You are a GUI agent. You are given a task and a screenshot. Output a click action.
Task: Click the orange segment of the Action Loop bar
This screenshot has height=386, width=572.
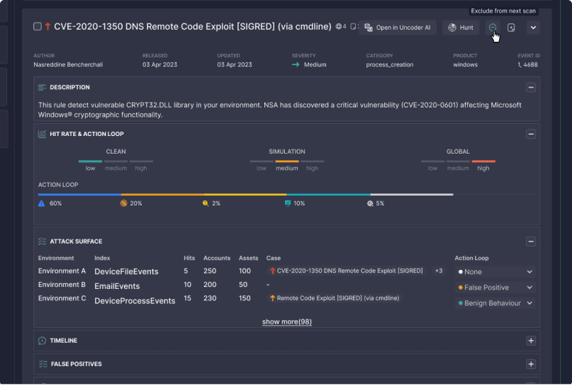162,194
